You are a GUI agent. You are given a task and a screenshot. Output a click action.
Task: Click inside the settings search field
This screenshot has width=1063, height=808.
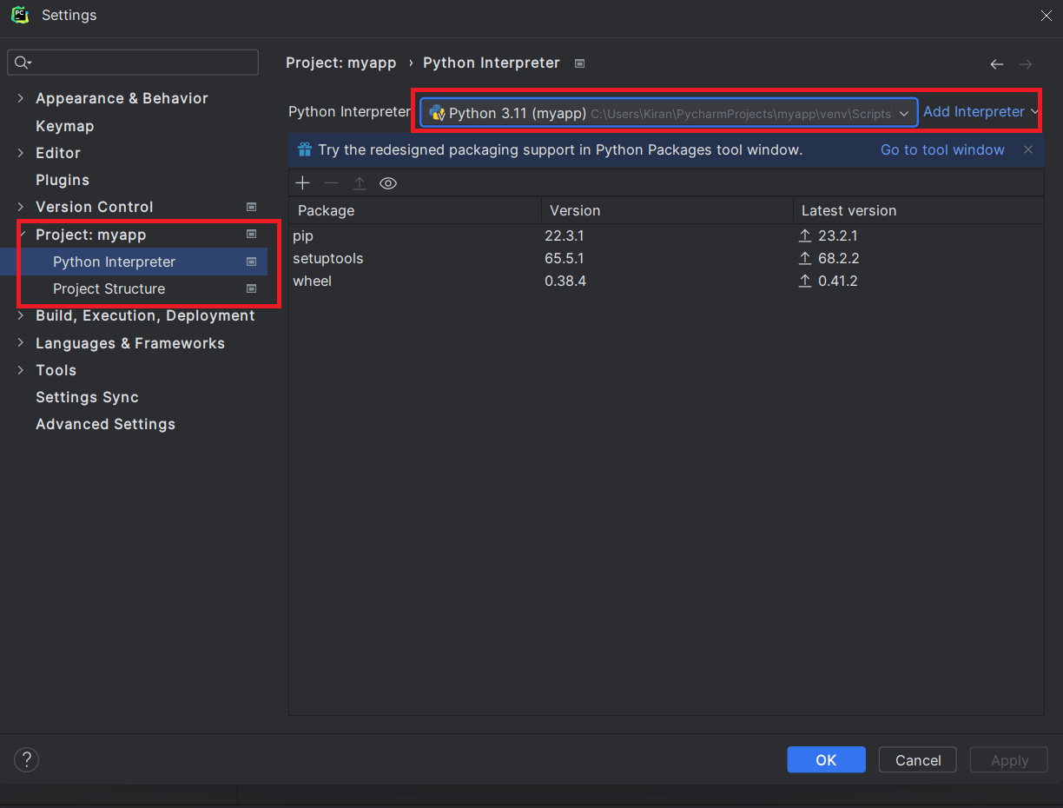(132, 62)
